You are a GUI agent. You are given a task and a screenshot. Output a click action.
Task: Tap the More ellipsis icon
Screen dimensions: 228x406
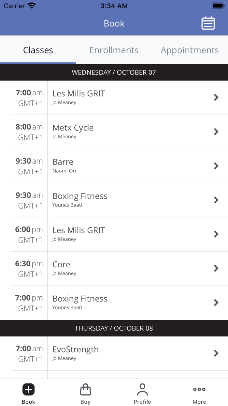199,389
